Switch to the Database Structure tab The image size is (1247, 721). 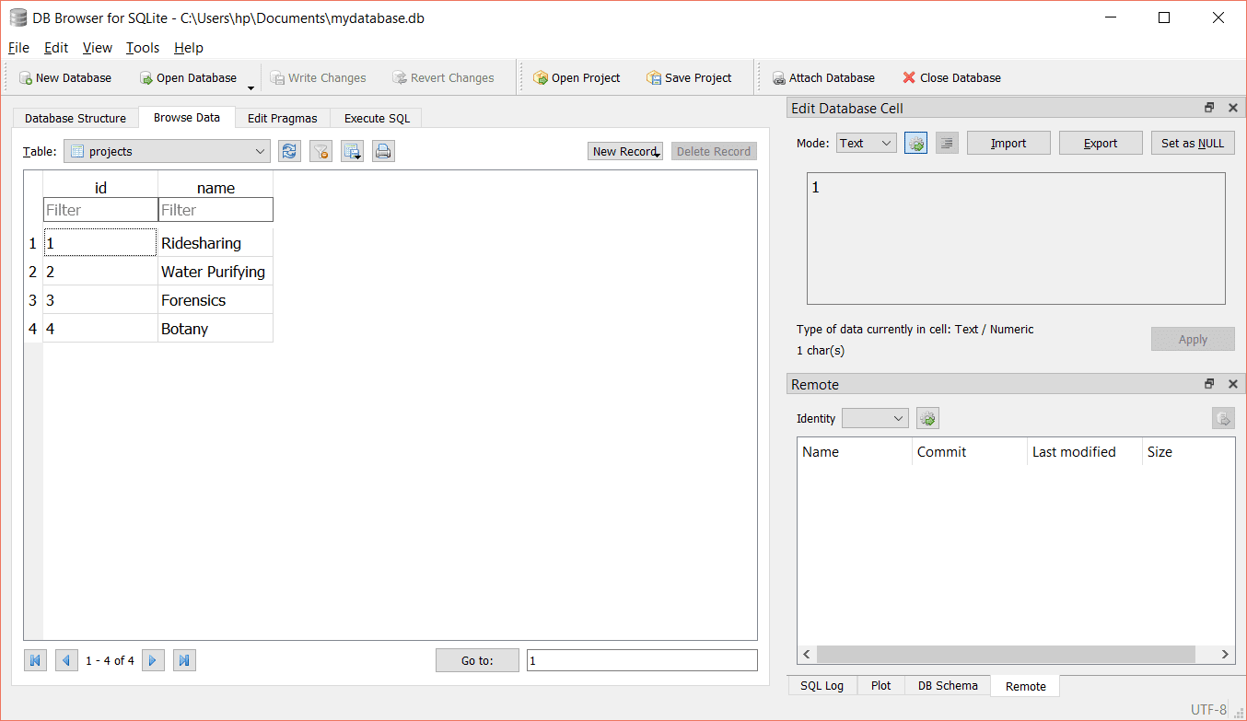tap(75, 118)
